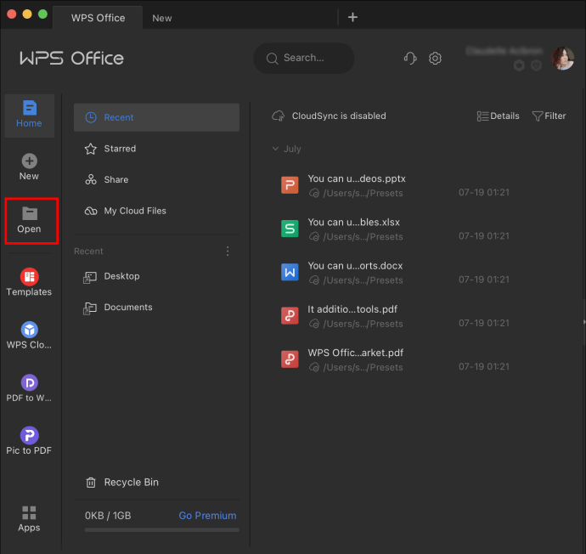Click the tools.pdf file icon
The width and height of the screenshot is (586, 554).
290,316
